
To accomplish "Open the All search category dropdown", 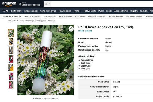I will 47,4.
